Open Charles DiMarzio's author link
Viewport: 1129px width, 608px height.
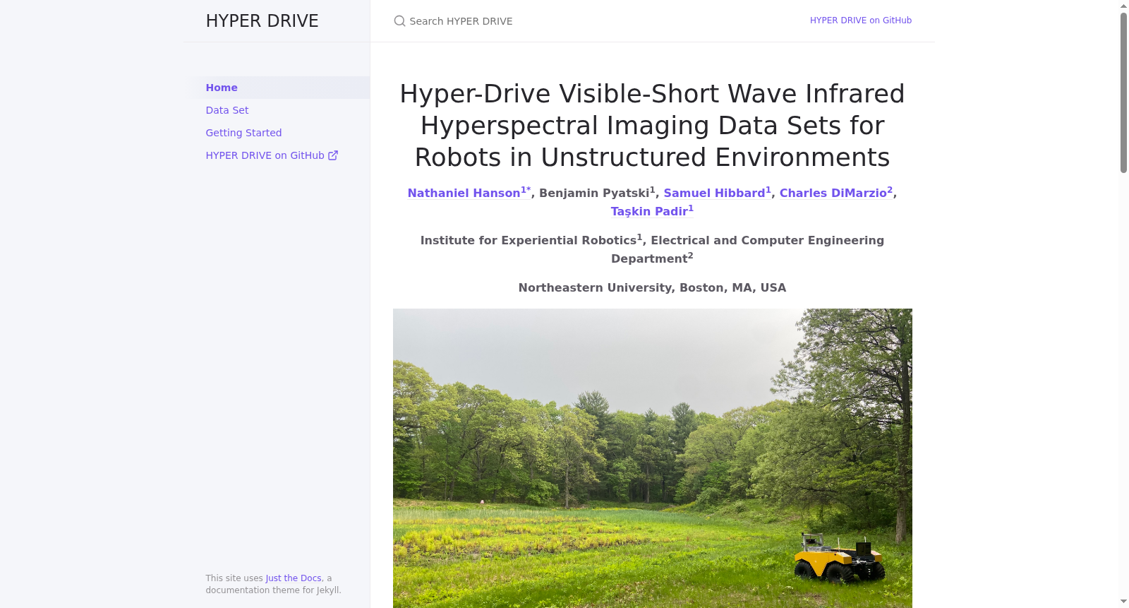[x=836, y=192]
